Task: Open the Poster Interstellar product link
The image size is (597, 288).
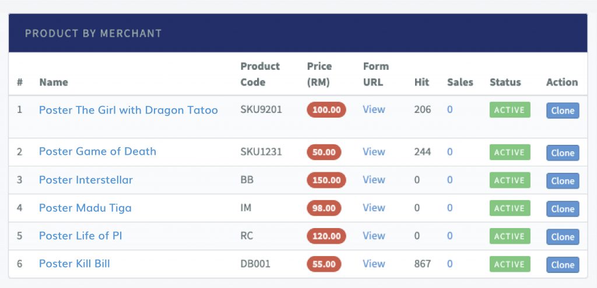Action: pyautogui.click(x=86, y=180)
